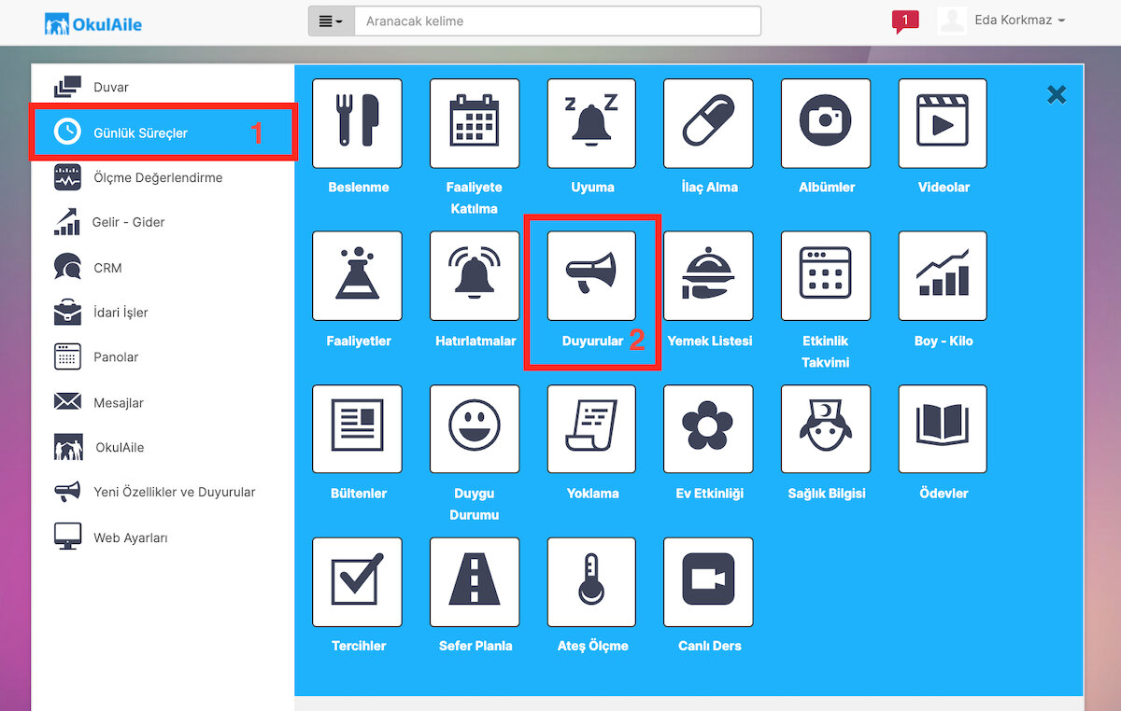Viewport: 1121px width, 711px height.
Task: Select the Yemek Listesi serving dish icon
Action: click(709, 276)
